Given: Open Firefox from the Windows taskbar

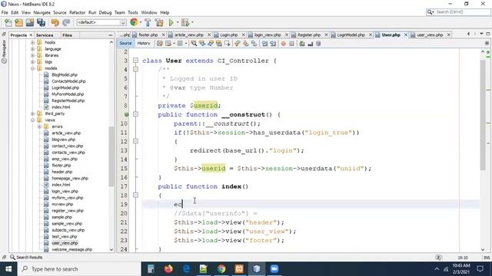Looking at the screenshot, I should 168,269.
